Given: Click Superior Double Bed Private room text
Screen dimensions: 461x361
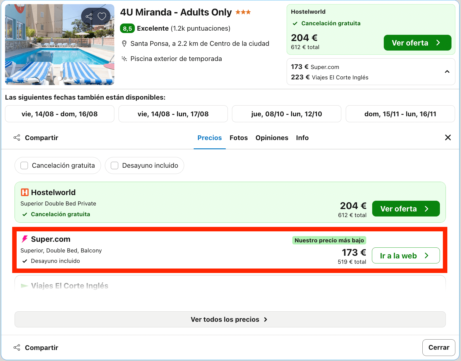Looking at the screenshot, I should pyautogui.click(x=59, y=203).
